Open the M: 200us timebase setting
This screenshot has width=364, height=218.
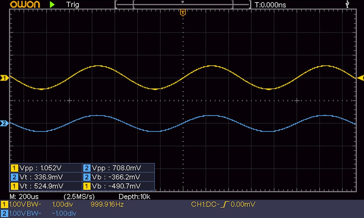click(24, 196)
